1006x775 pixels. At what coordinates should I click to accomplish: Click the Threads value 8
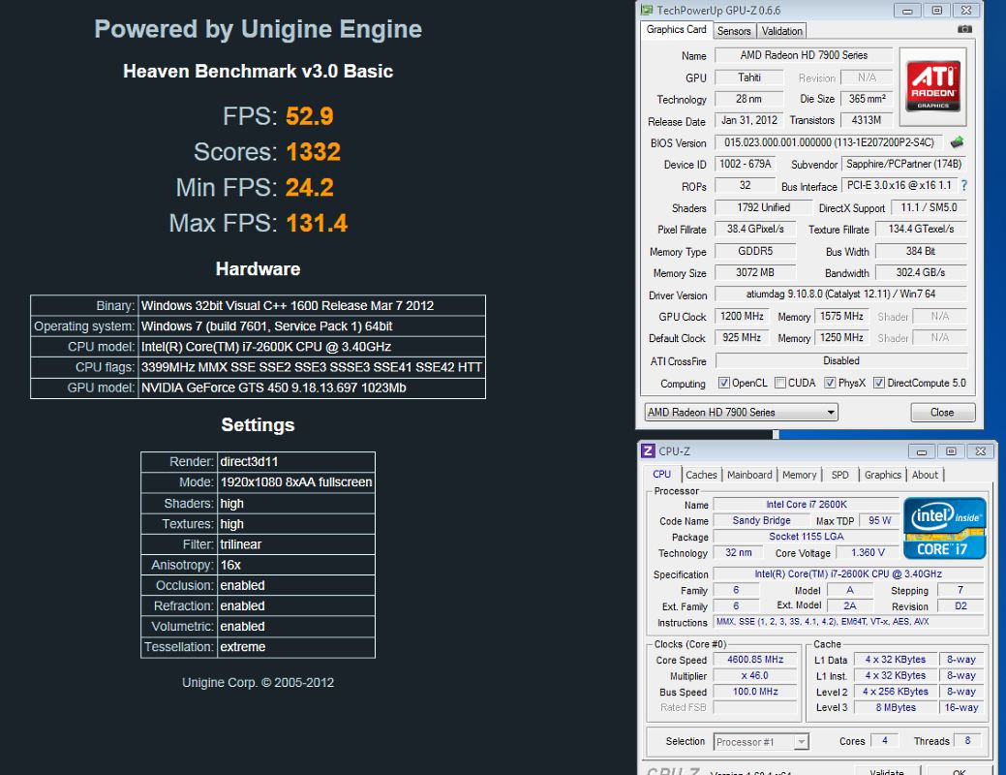click(x=967, y=741)
